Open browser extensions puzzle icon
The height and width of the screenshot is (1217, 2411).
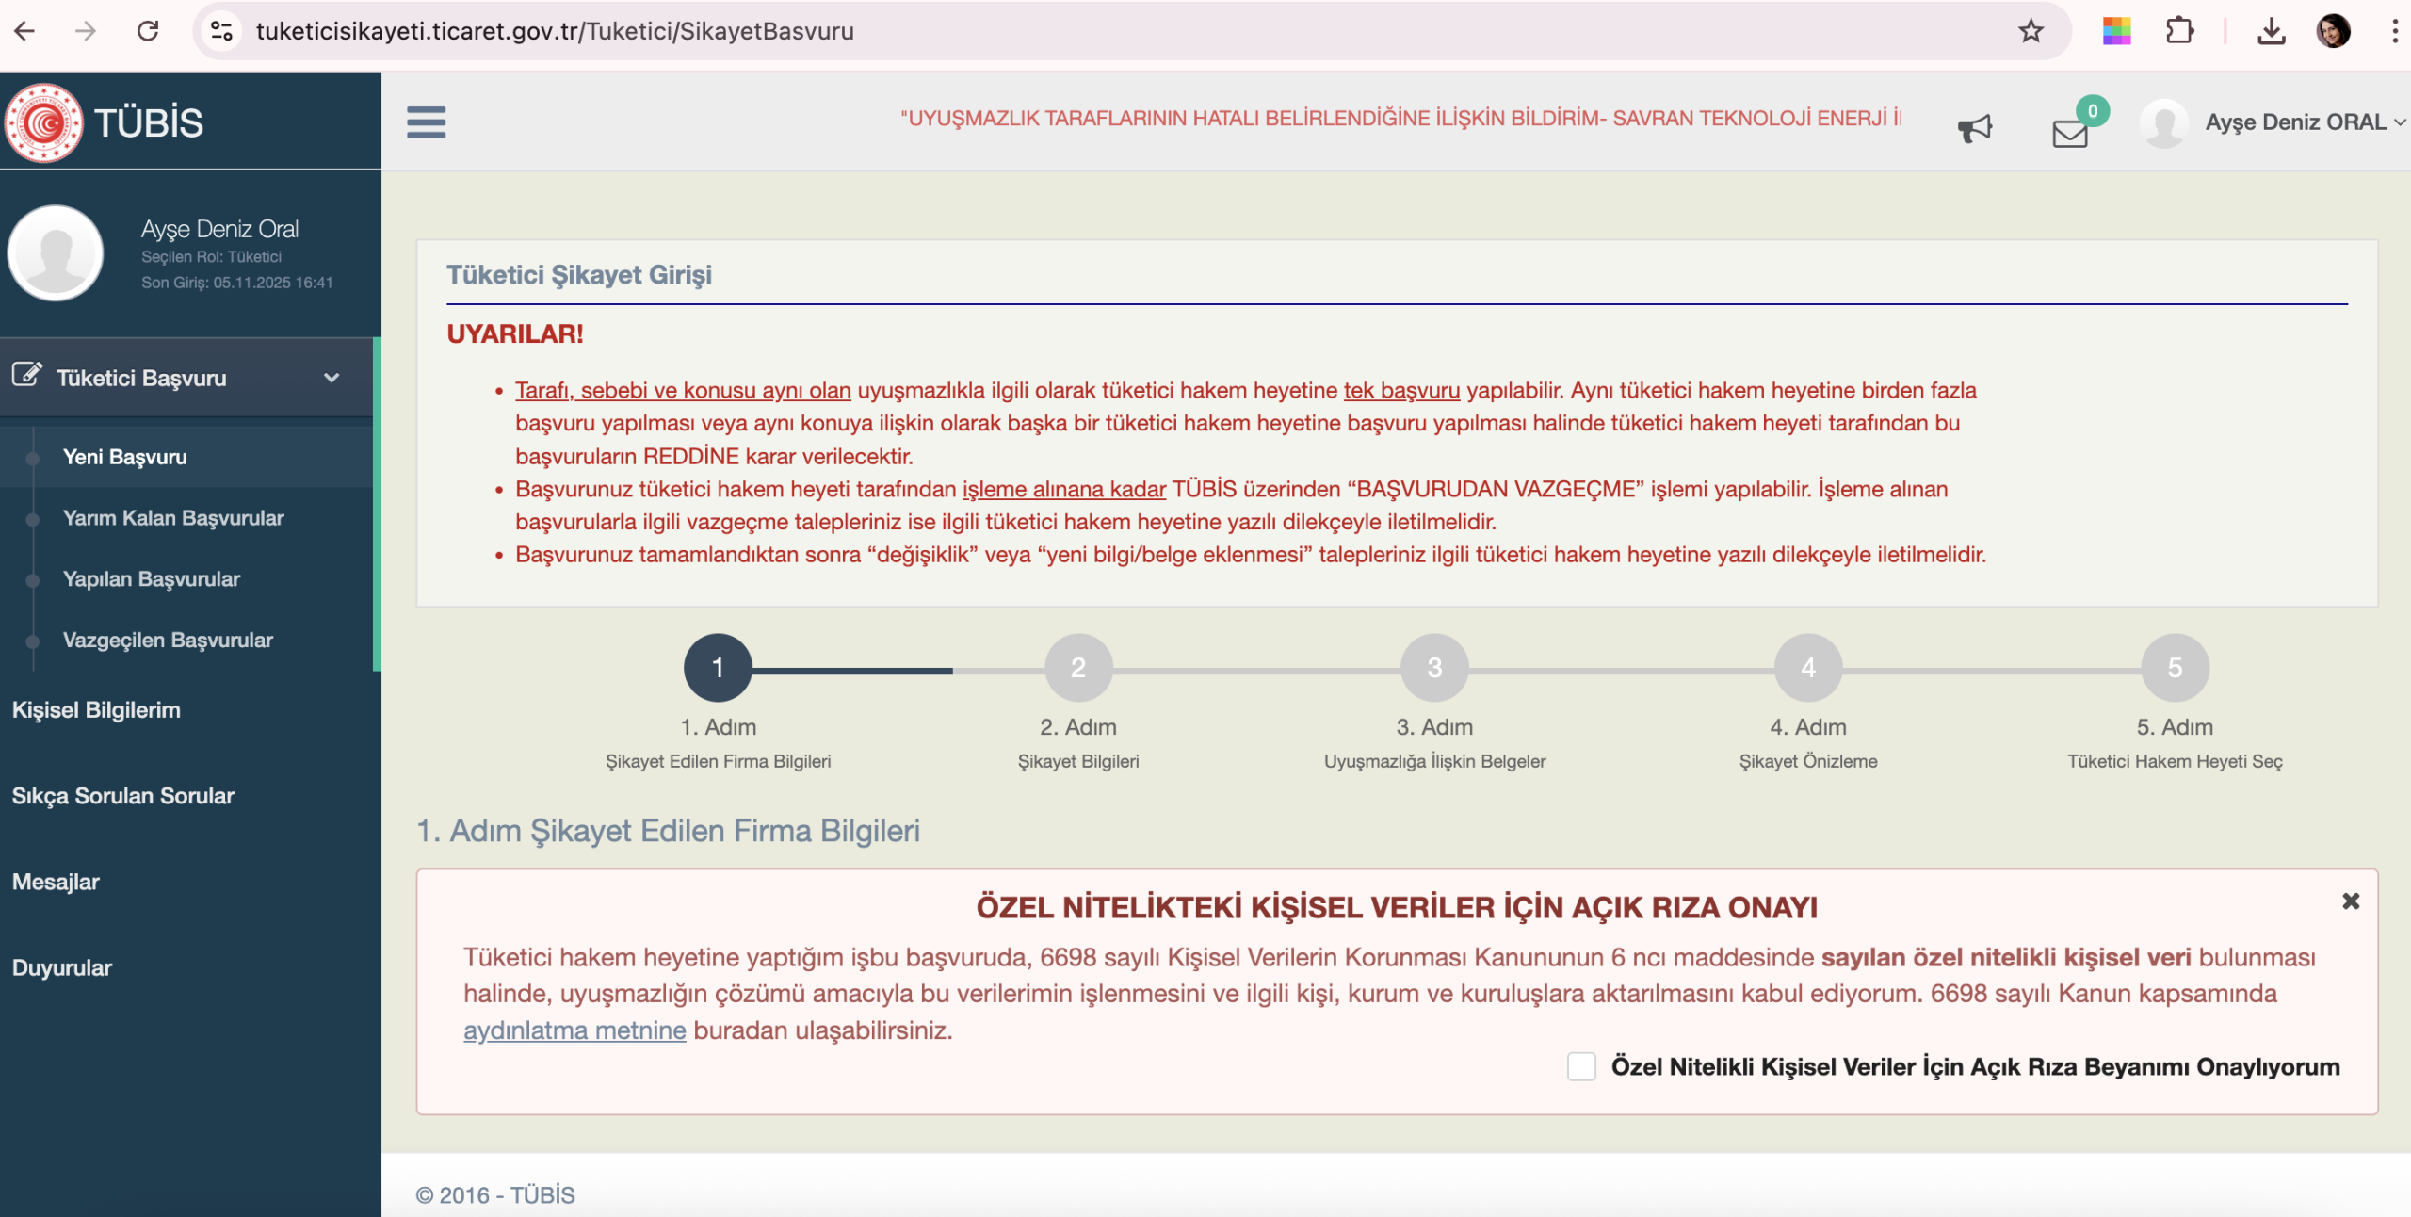[x=2179, y=31]
